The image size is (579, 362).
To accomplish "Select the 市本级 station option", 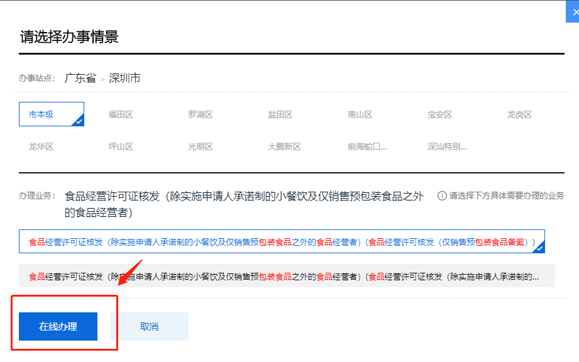I will (x=52, y=114).
